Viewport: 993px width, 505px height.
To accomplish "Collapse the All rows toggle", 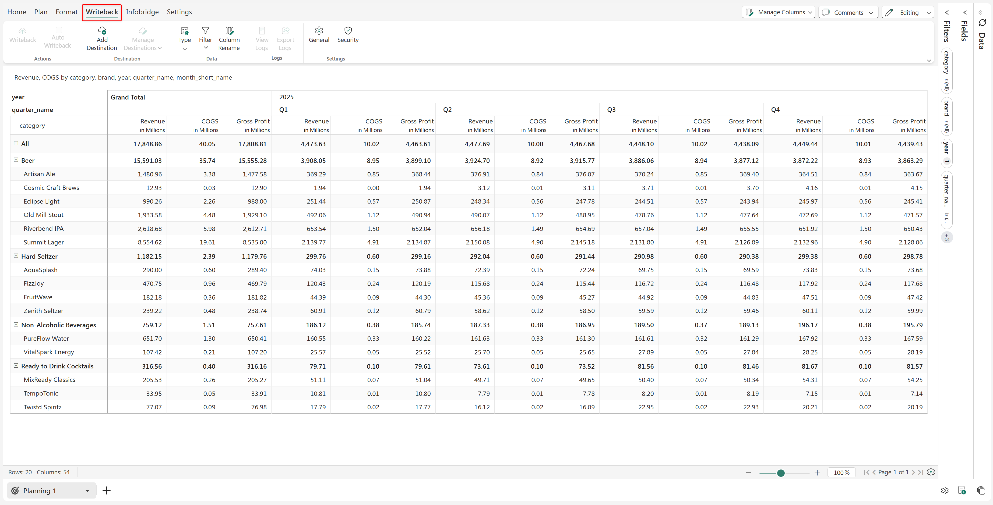I will [16, 143].
